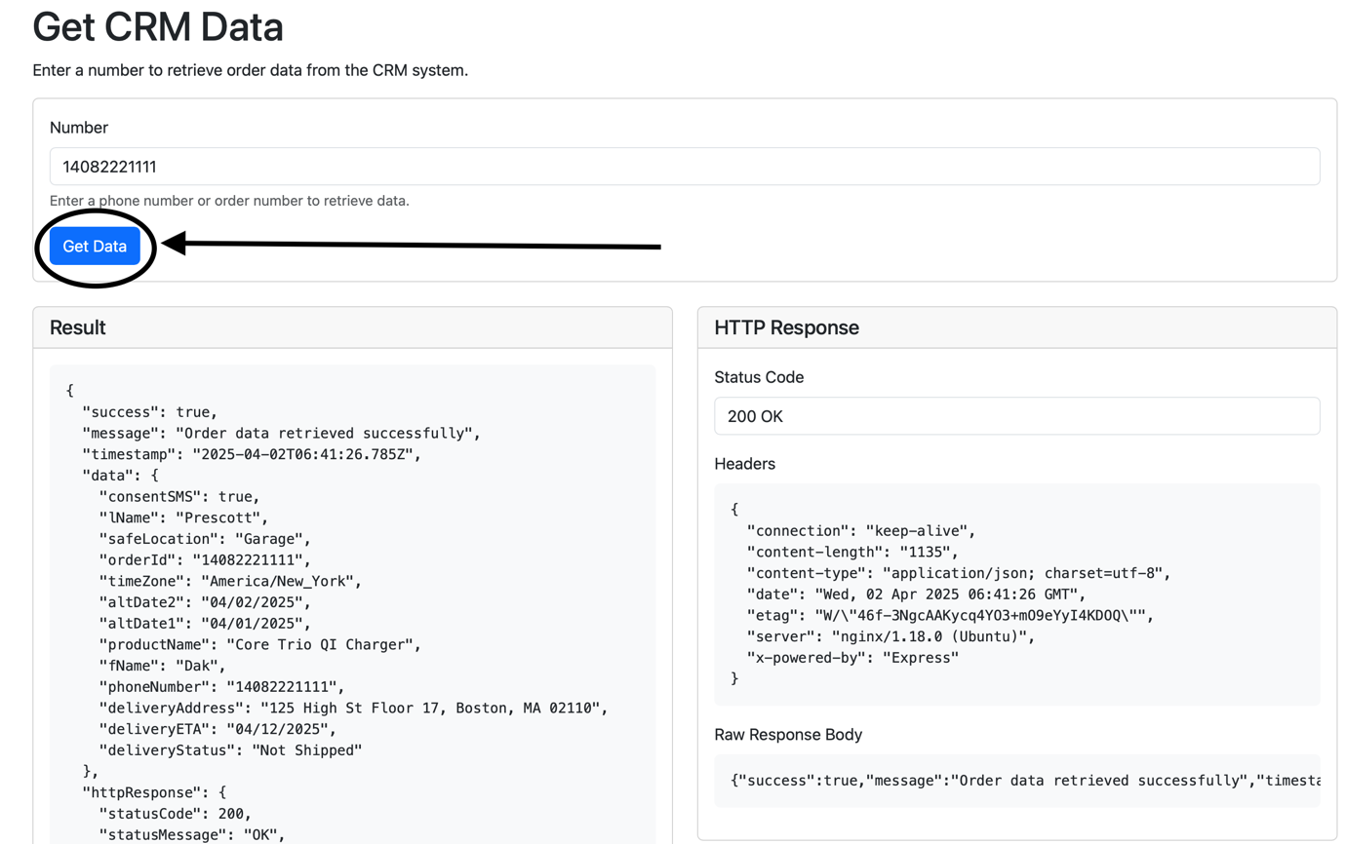The width and height of the screenshot is (1346, 844).
Task: Click the phone or order number help text
Action: pyautogui.click(x=229, y=201)
